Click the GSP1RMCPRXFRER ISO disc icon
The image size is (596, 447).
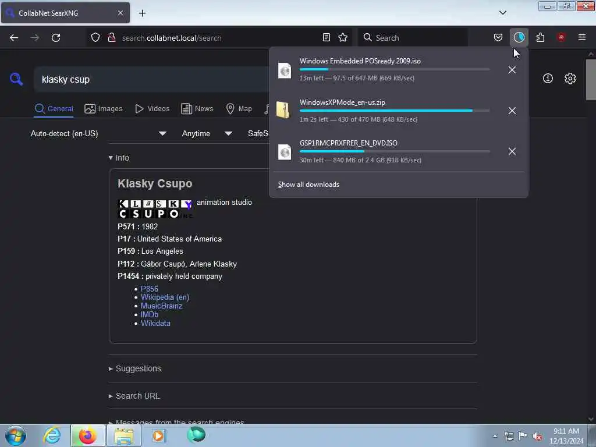[284, 152]
